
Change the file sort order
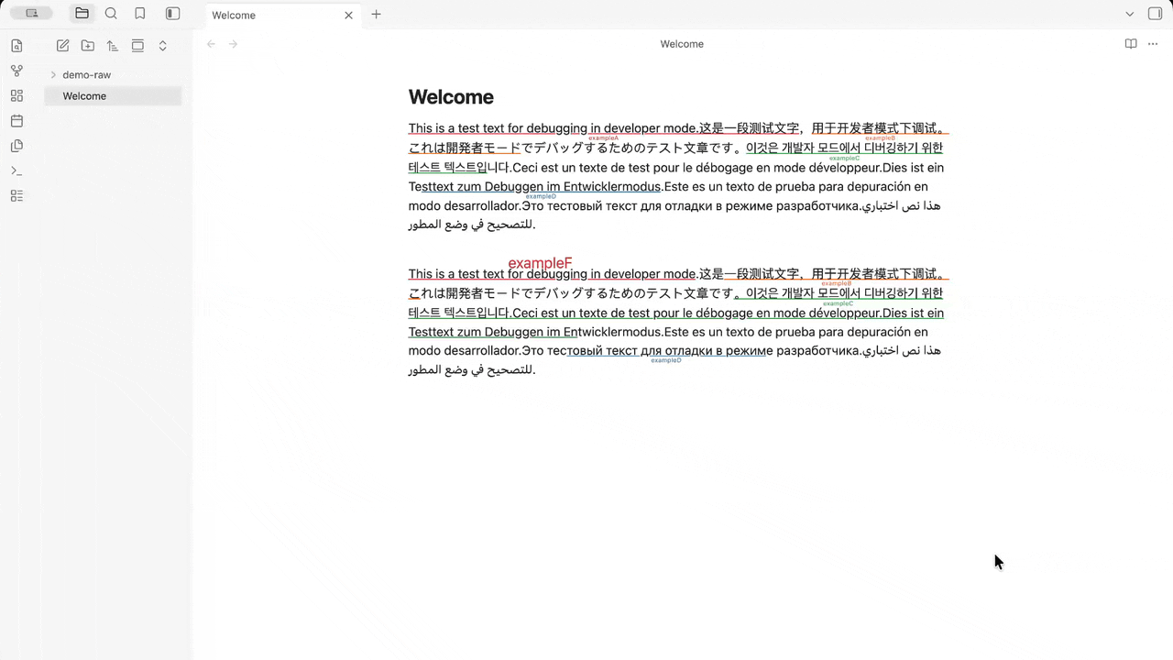[112, 46]
